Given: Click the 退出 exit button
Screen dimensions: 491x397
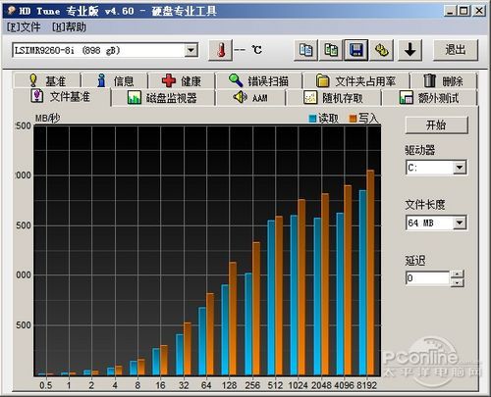Looking at the screenshot, I should point(456,50).
